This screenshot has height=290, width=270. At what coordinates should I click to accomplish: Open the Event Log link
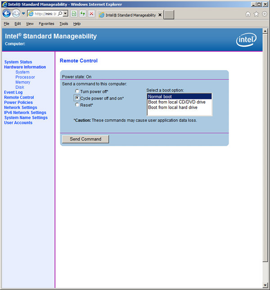click(x=13, y=92)
